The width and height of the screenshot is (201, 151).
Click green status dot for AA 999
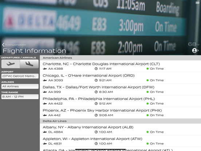[x=147, y=92]
